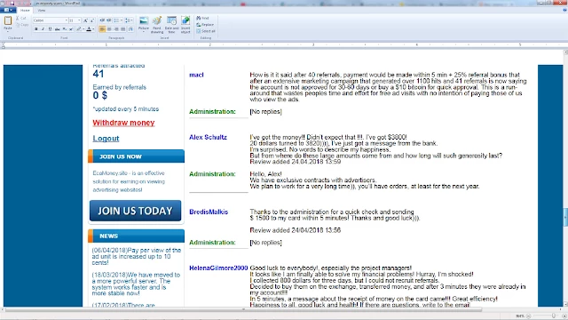The image size is (568, 320).
Task: Click the line spacing icon
Action: pos(127,20)
